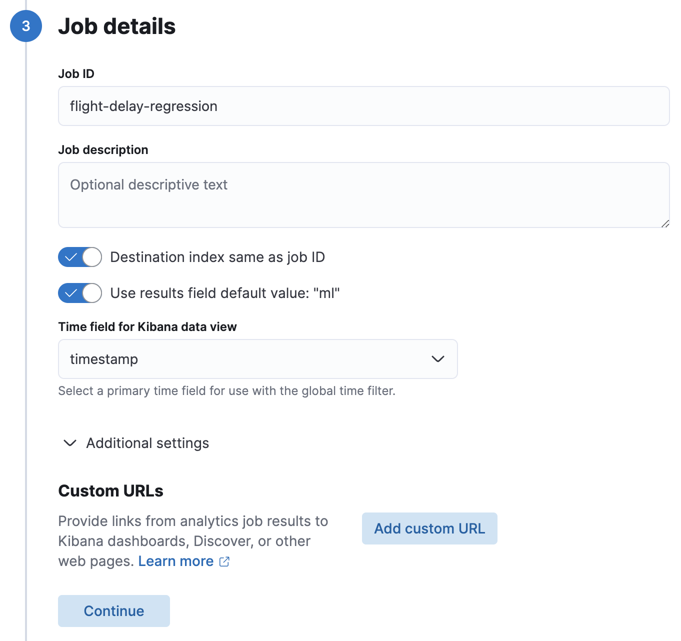
Task: Click the external link icon next to Learn more
Action: point(223,561)
